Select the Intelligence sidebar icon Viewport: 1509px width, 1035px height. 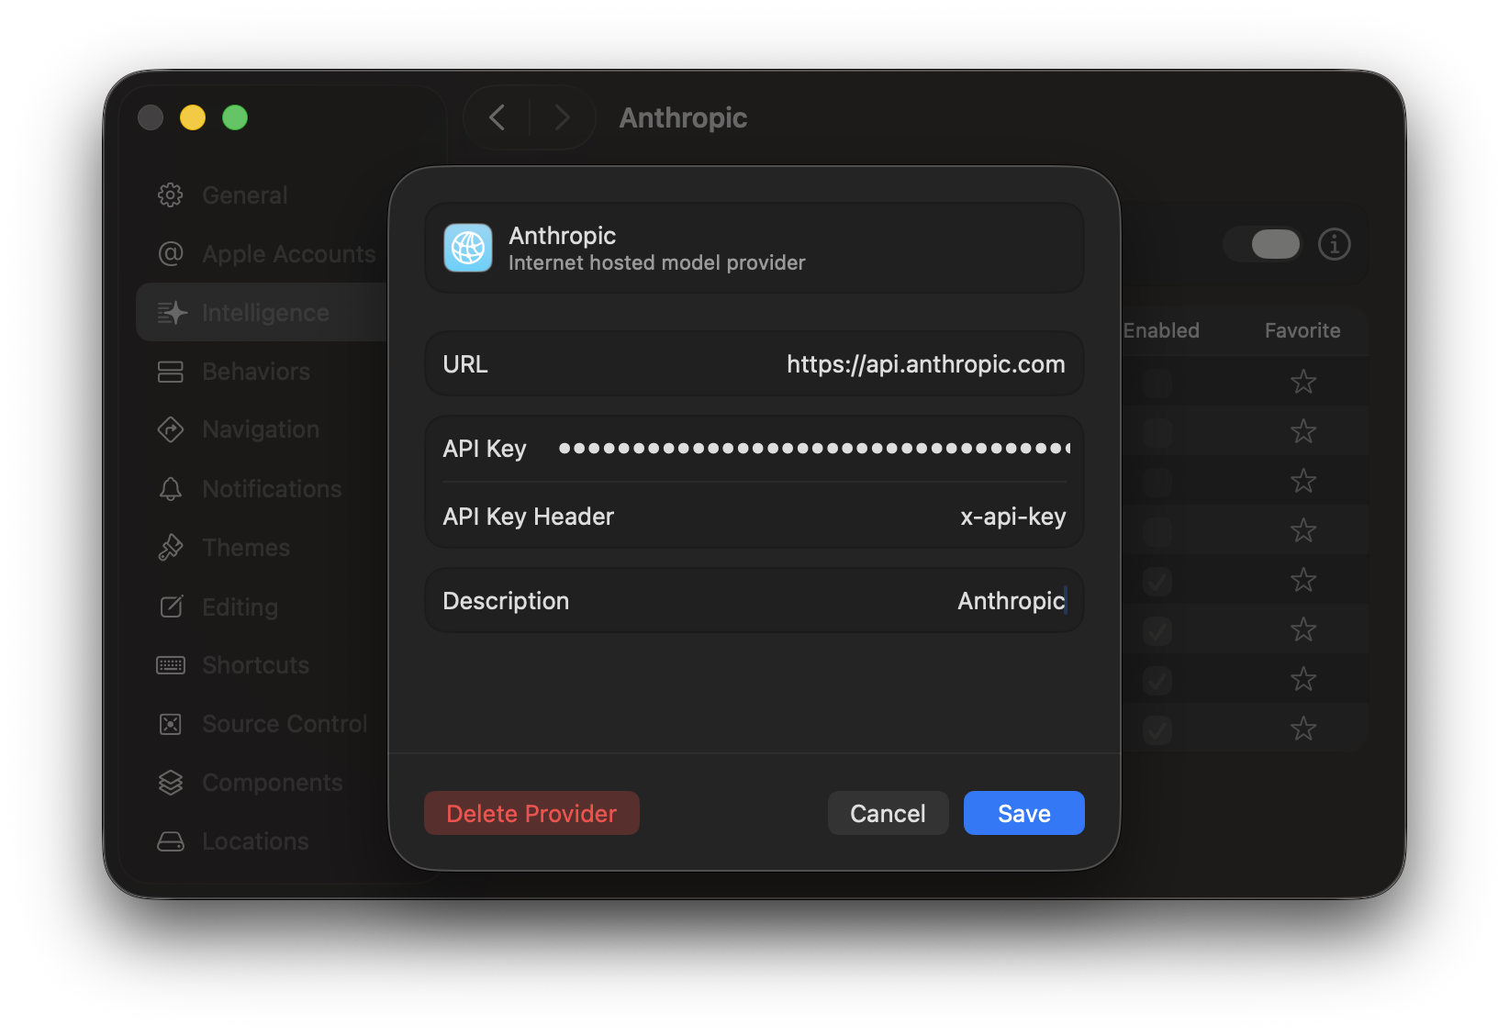[172, 312]
